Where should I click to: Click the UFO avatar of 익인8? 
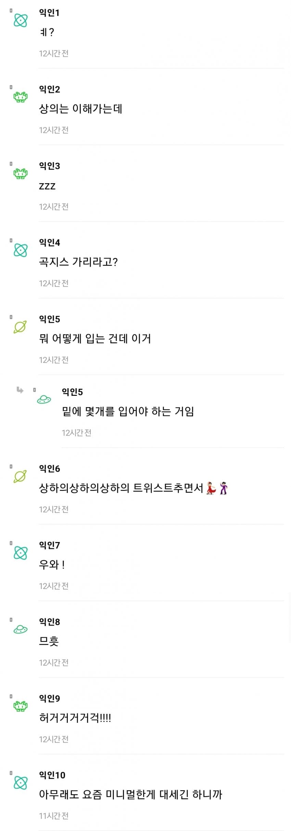click(x=20, y=629)
